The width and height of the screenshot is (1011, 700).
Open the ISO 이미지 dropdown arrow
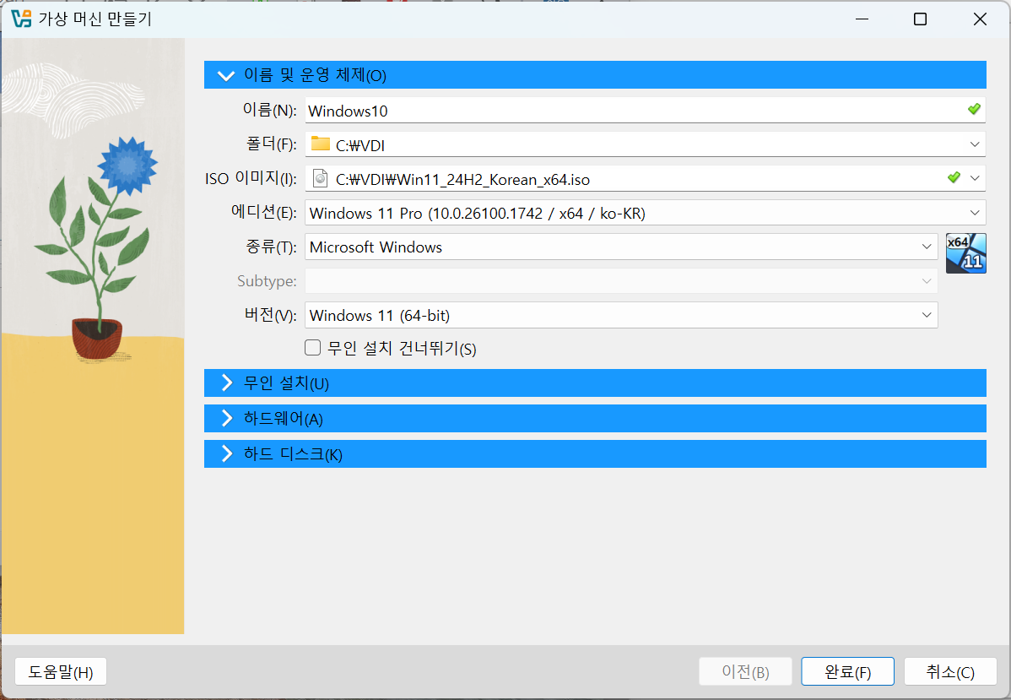tap(975, 178)
